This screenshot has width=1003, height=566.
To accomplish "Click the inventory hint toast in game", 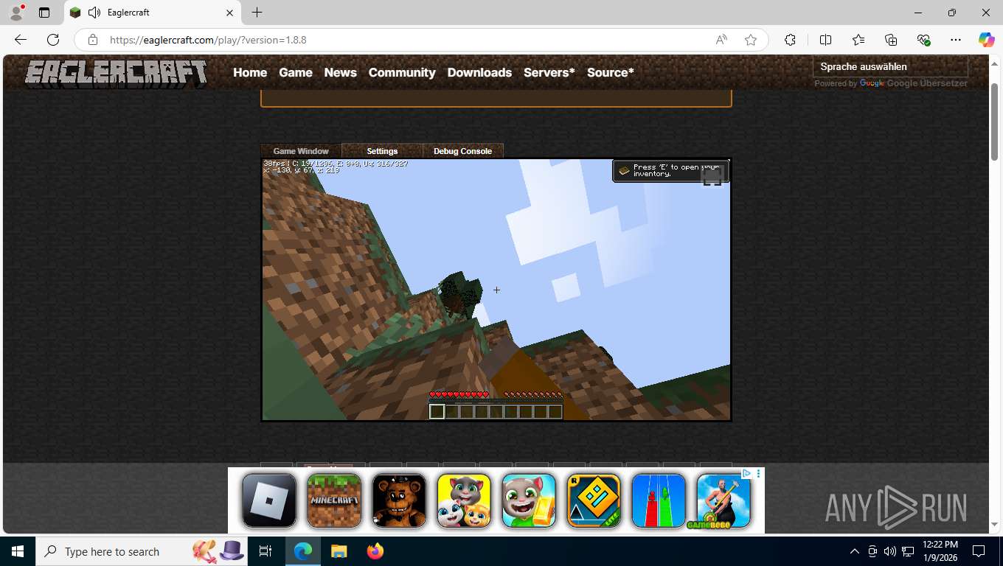I will coord(670,170).
